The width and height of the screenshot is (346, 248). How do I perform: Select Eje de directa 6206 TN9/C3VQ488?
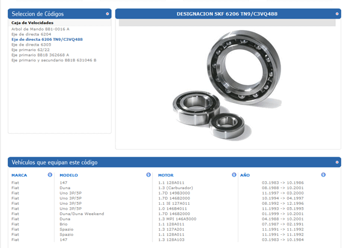coord(47,40)
